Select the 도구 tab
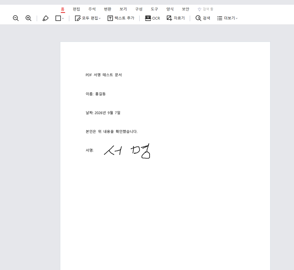Screen dimensions: 294x270 tap(154, 9)
